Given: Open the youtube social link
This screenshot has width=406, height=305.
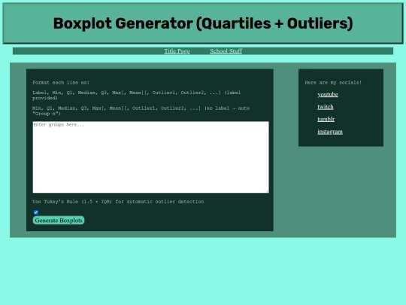Looking at the screenshot, I should [x=328, y=94].
